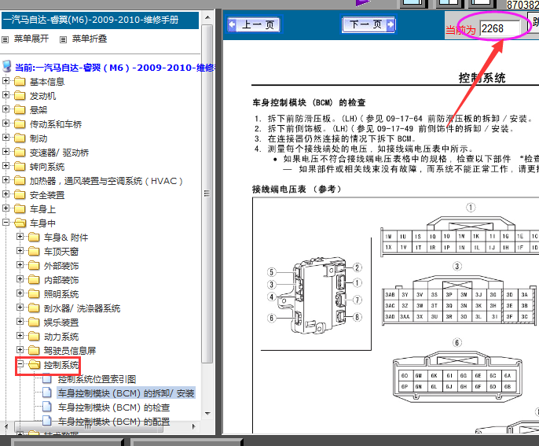This screenshot has width=539, height=446.
Task: Open 车身控制模块 (BCM) 的拆卸/安装 page
Action: [x=126, y=393]
